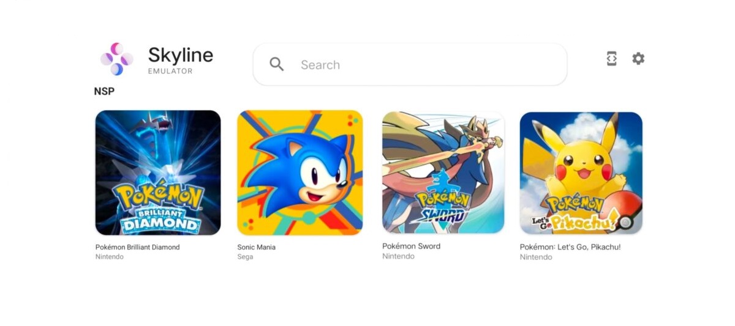Click the Pokémon Brilliant Diamond title text
The height and width of the screenshot is (326, 735).
click(138, 247)
